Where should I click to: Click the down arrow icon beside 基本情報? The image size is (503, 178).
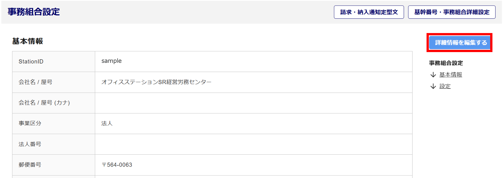pyautogui.click(x=433, y=75)
